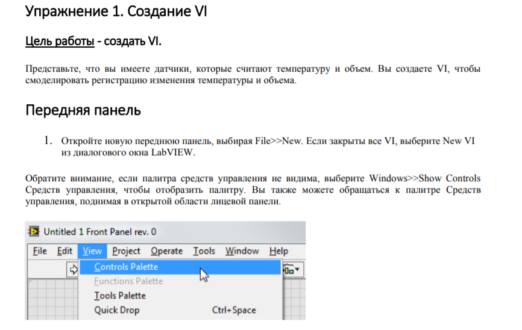Click the 'Ctrl+Space' shortcut text
This screenshot has width=522, height=330.
234,310
